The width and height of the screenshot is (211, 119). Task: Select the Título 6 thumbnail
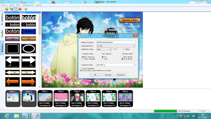click(125, 99)
